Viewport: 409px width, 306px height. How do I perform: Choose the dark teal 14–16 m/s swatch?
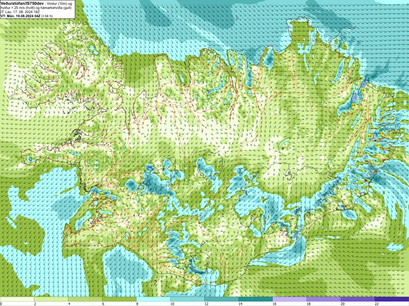tap(256, 299)
